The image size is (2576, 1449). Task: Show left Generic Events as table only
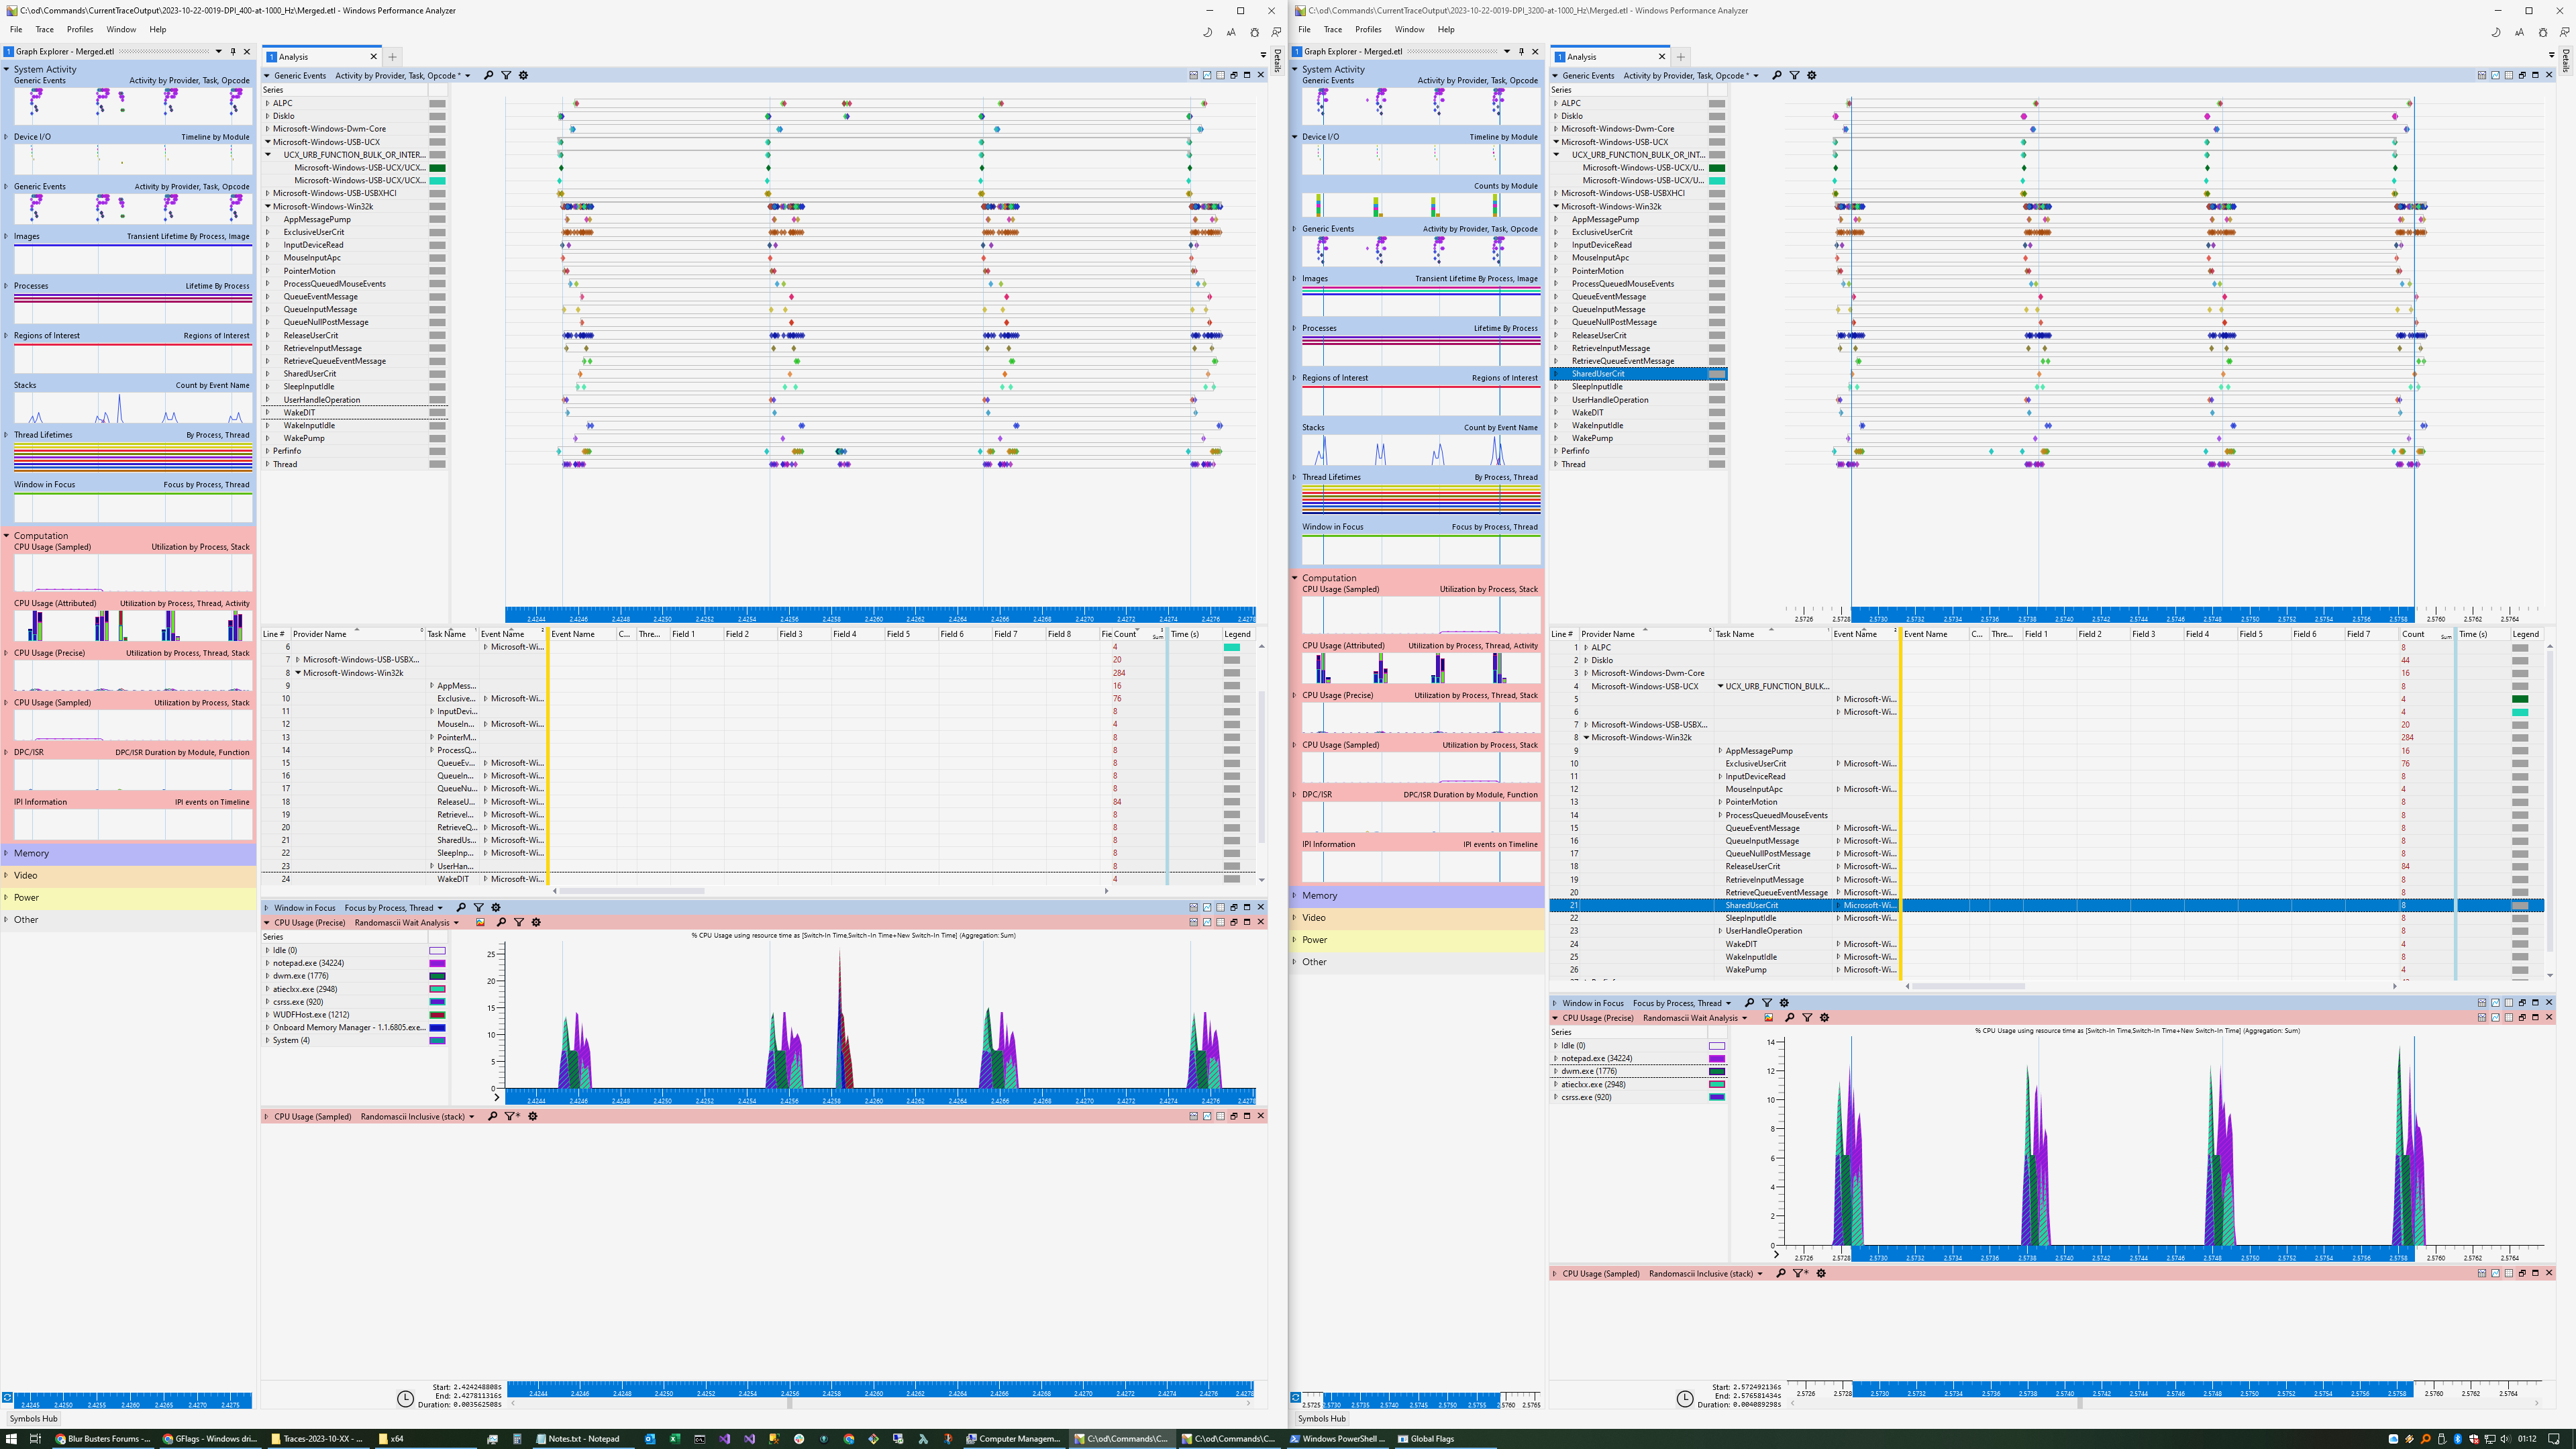pos(1220,75)
